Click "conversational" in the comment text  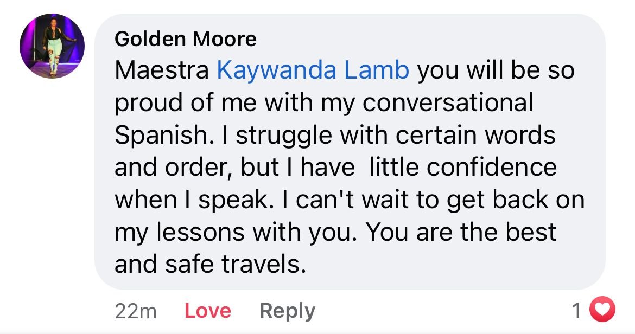[448, 104]
